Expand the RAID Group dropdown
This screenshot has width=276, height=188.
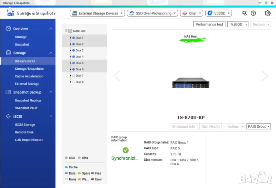coord(258,127)
